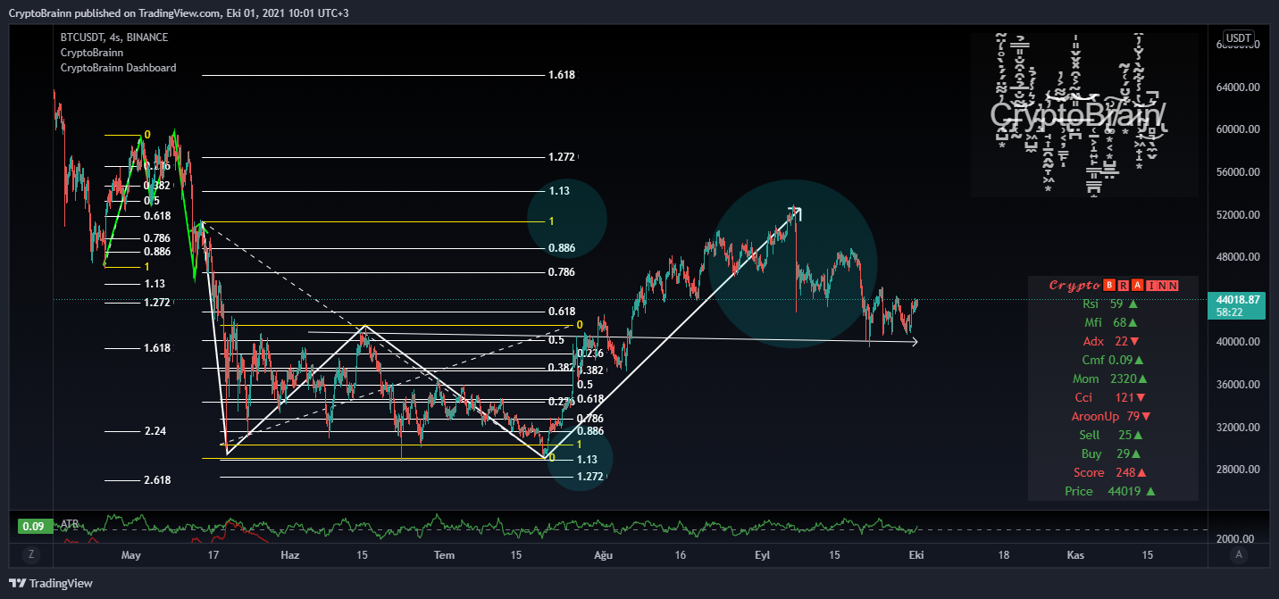Click the Eyl label on the time axis
The height and width of the screenshot is (599, 1279).
[763, 555]
